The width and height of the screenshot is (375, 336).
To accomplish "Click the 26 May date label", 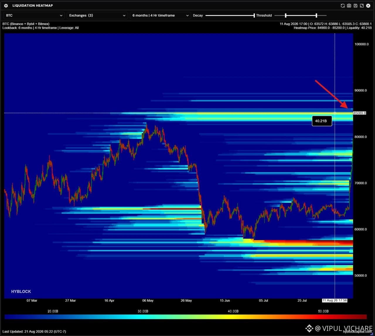I will click(x=186, y=301).
